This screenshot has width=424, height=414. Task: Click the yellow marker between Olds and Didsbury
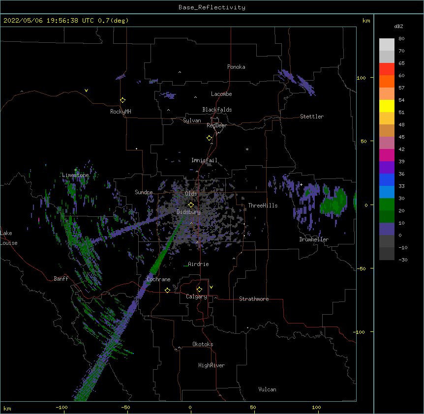pos(191,205)
